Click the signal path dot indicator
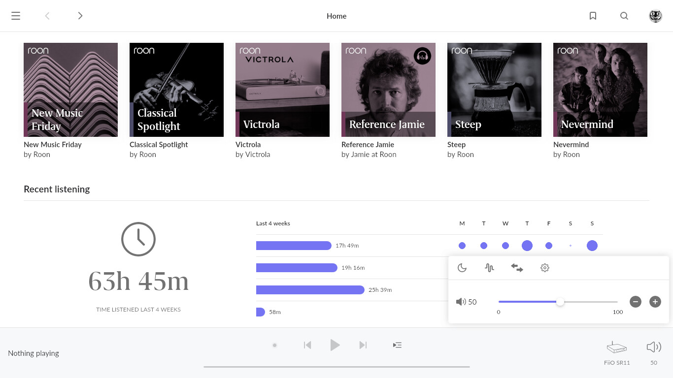 (x=274, y=345)
